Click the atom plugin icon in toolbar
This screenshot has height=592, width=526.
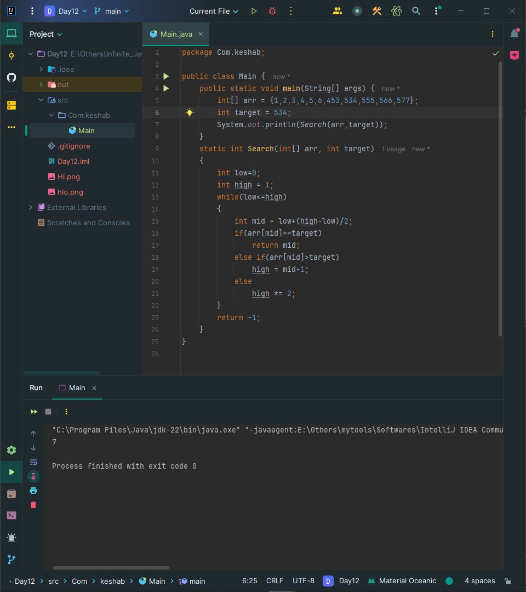click(396, 11)
